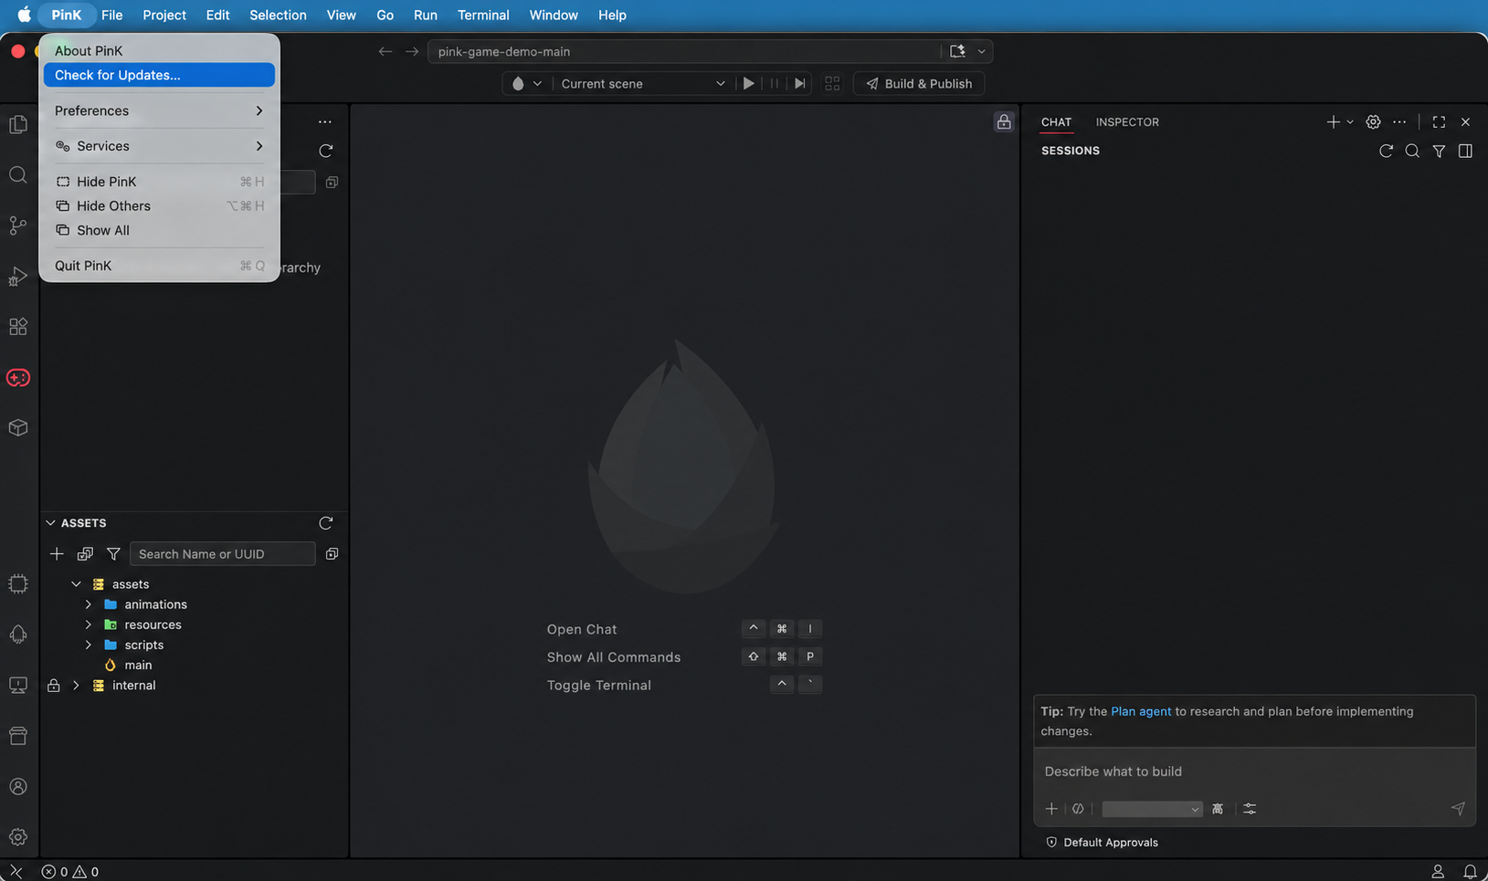Switch to the INSPECTOR tab
The height and width of the screenshot is (881, 1488).
(1127, 121)
